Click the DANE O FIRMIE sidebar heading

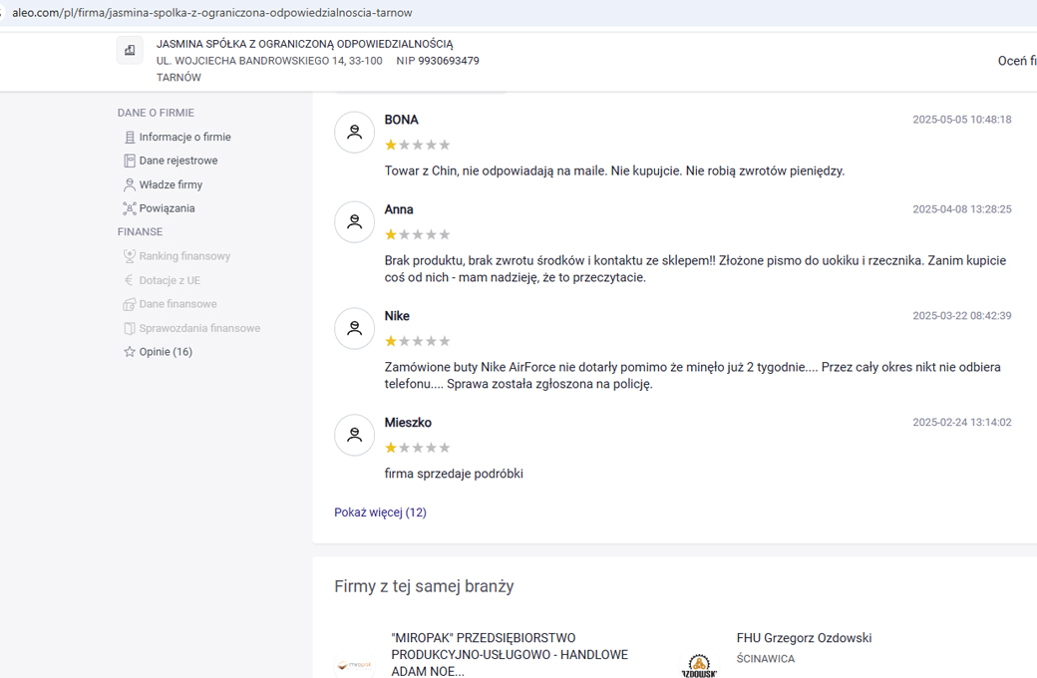157,113
